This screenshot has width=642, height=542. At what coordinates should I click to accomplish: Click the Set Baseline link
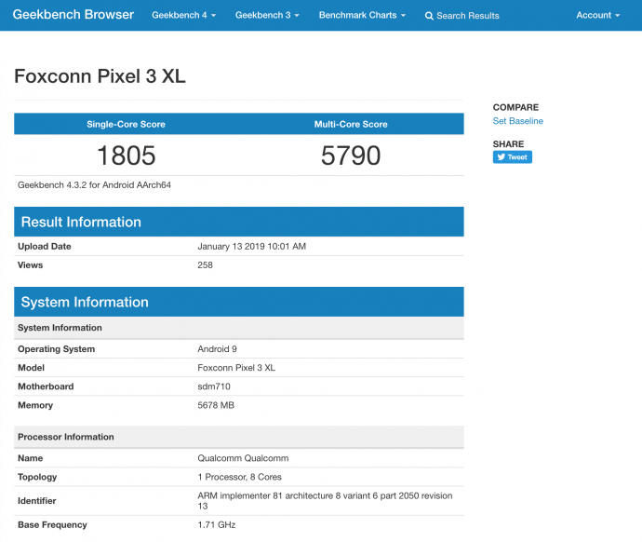click(517, 121)
